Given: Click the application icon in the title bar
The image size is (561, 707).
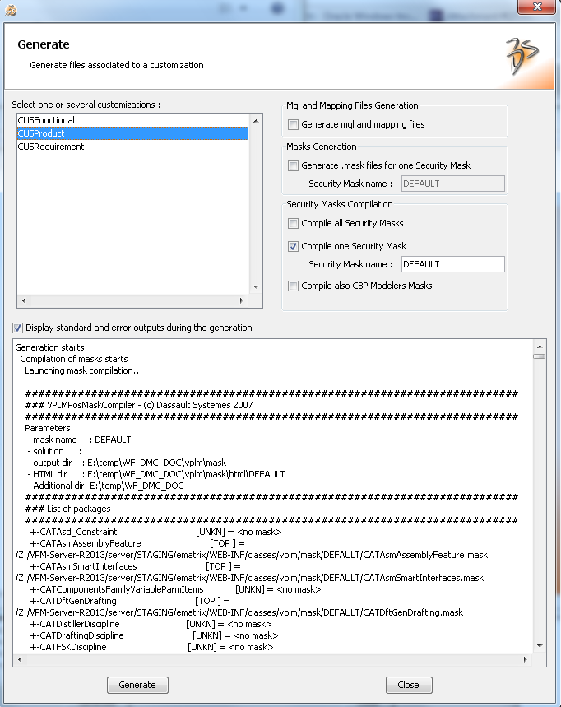Looking at the screenshot, I should 11,10.
